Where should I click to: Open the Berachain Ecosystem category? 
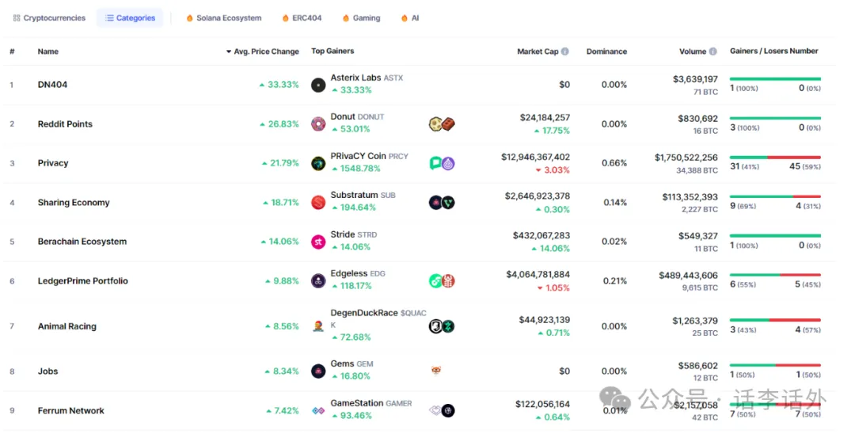tap(82, 242)
